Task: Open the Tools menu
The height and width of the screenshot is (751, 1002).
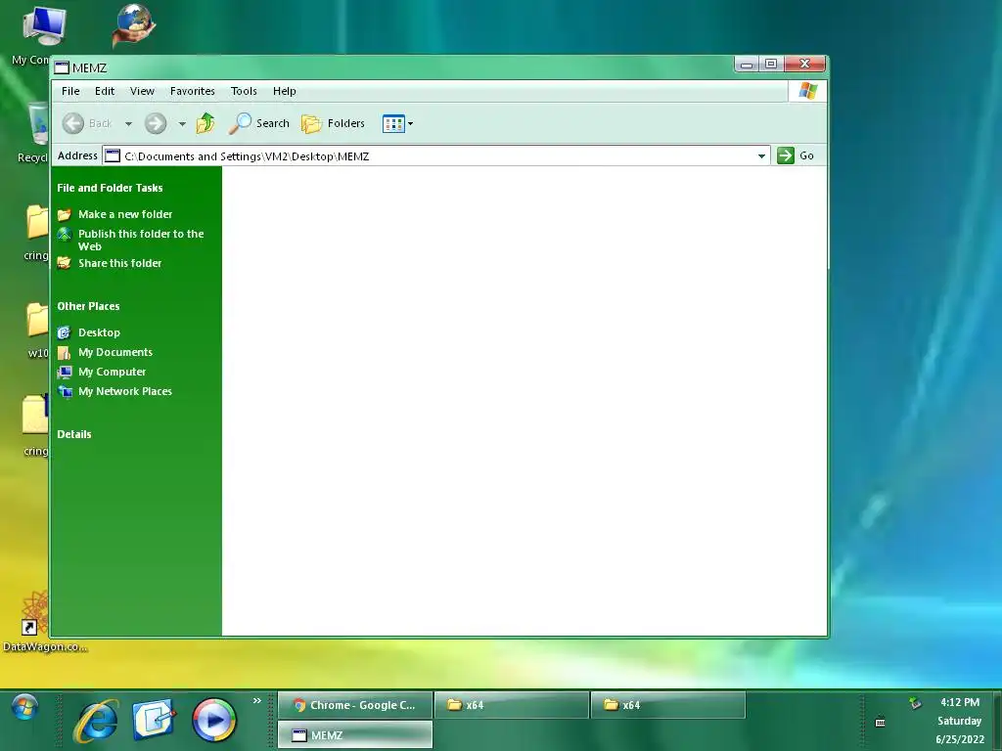Action: point(244,91)
